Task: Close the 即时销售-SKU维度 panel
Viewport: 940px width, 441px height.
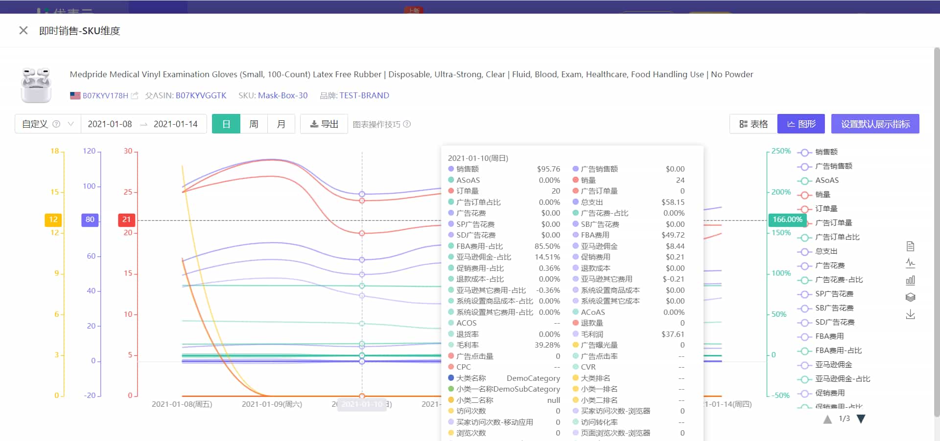Action: click(23, 30)
